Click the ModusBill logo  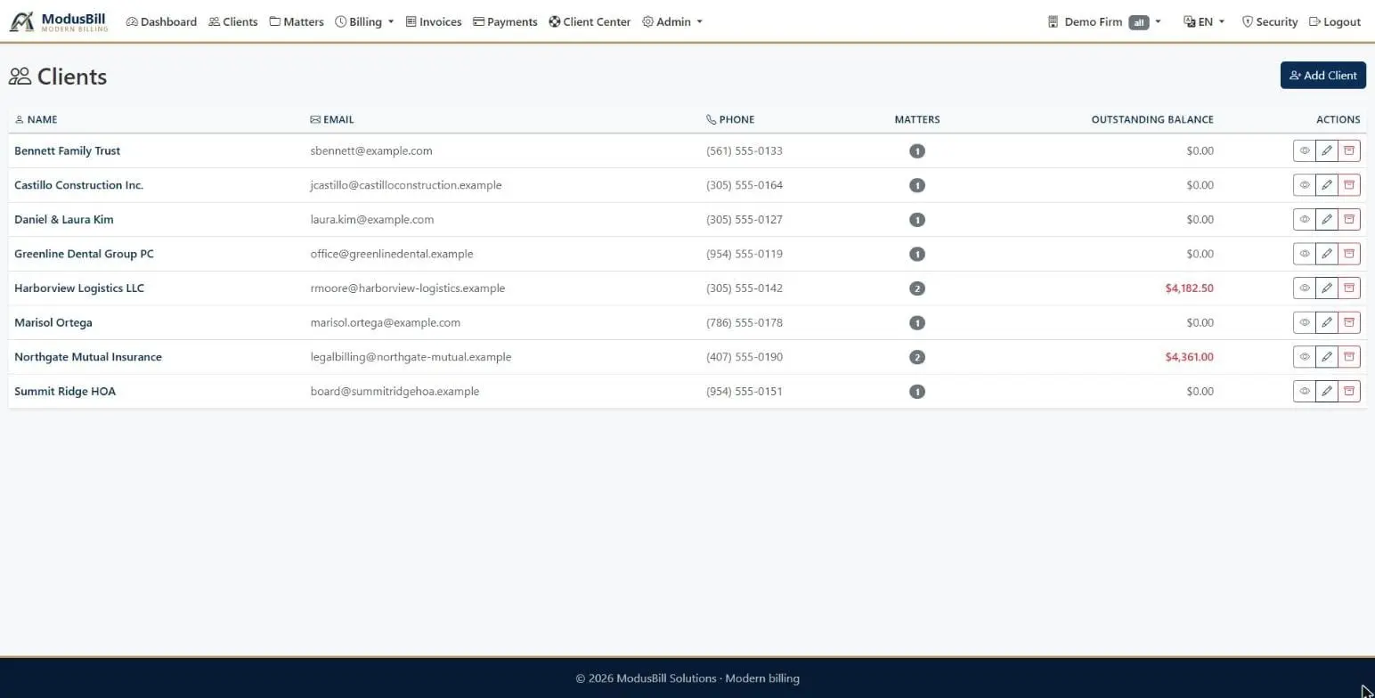(59, 21)
